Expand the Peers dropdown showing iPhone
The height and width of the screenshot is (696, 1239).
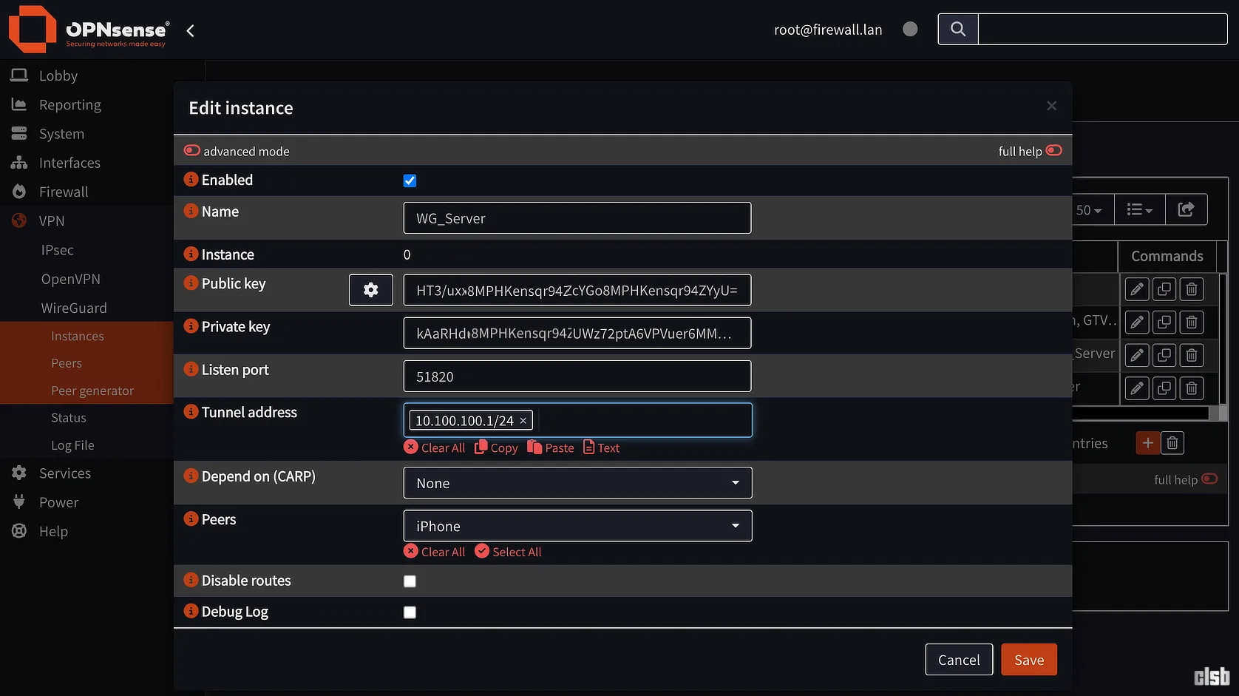577,526
